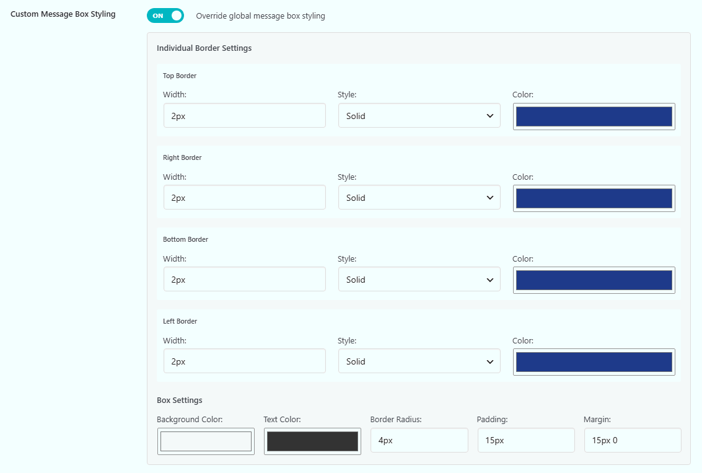Pick the Bottom Border color swatch
The height and width of the screenshot is (473, 702).
click(594, 280)
